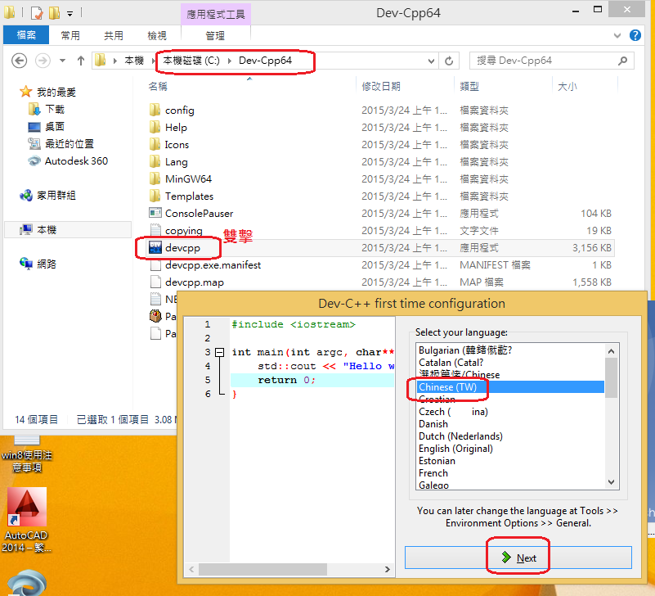Open 桌面 in favorites sidebar

tap(46, 126)
